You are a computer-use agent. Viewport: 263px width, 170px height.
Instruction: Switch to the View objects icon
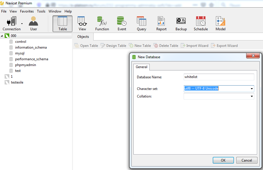(82, 24)
